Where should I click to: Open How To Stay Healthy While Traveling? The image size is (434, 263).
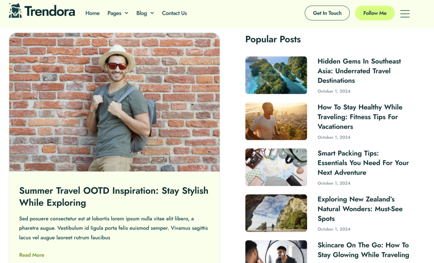pos(360,117)
